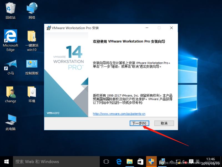This screenshot has width=222, height=167.
Task: Open File Explorer from the taskbar
Action: [x=130, y=161]
